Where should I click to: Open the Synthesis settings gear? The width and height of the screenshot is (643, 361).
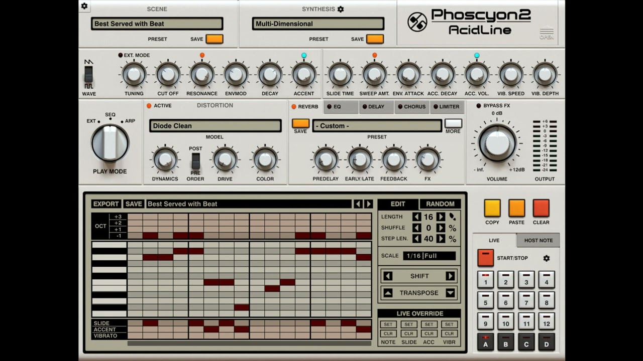tap(341, 9)
